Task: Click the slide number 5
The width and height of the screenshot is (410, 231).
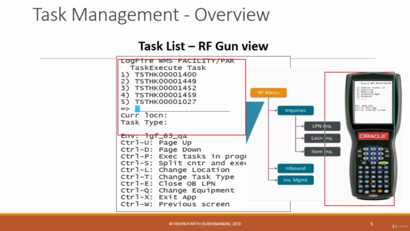Action: pyautogui.click(x=372, y=224)
